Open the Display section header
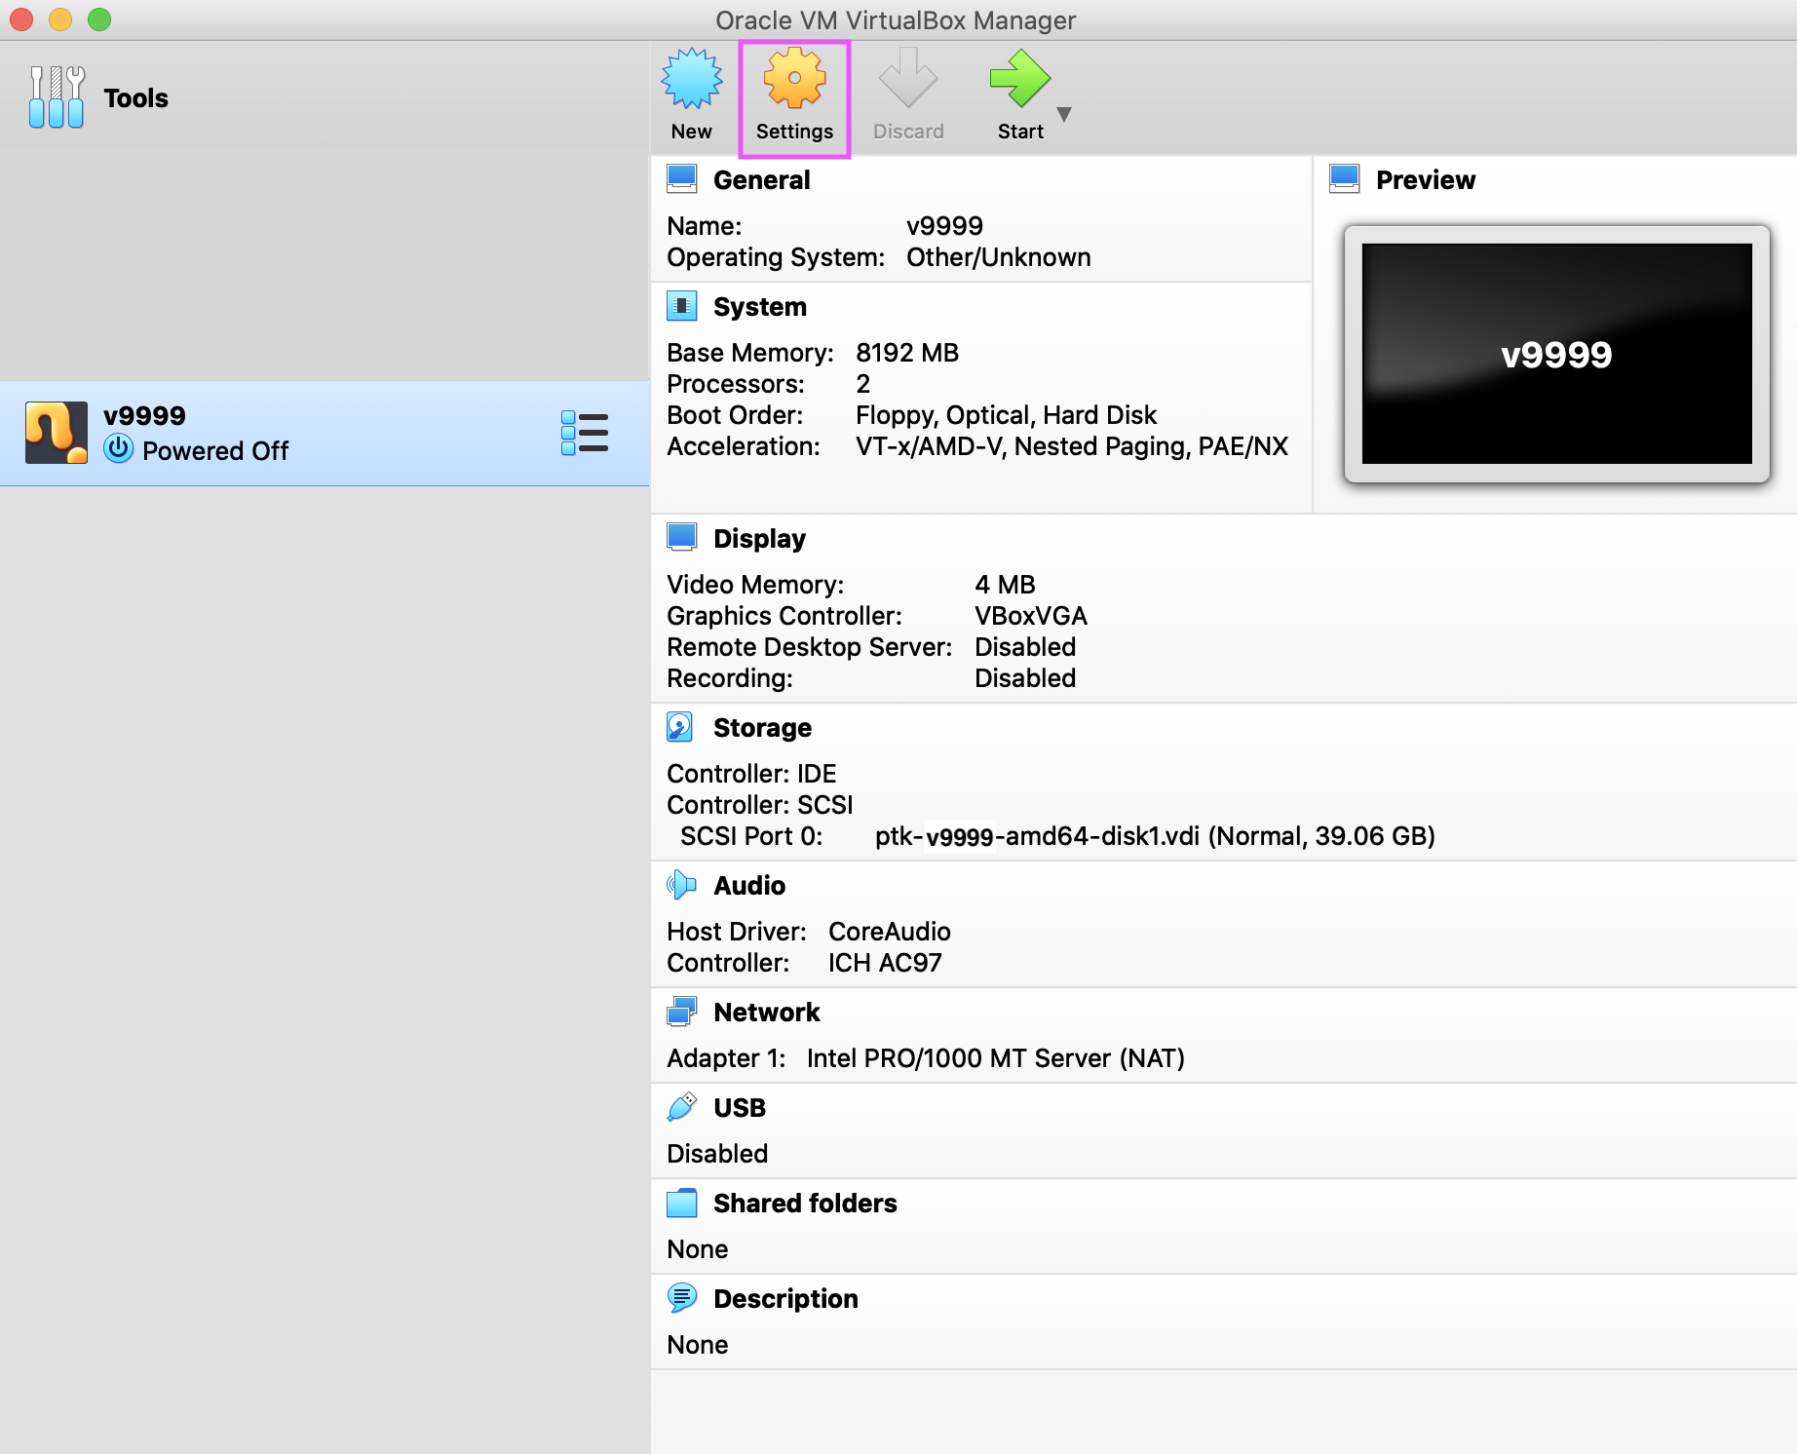 click(x=759, y=539)
